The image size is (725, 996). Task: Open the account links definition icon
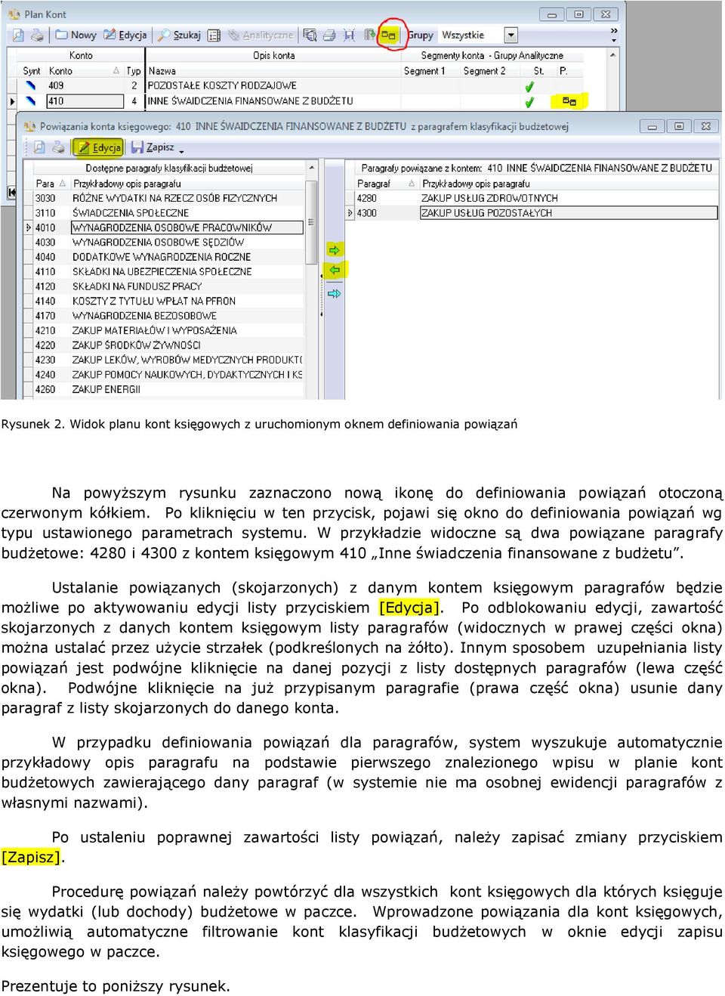pyautogui.click(x=390, y=36)
